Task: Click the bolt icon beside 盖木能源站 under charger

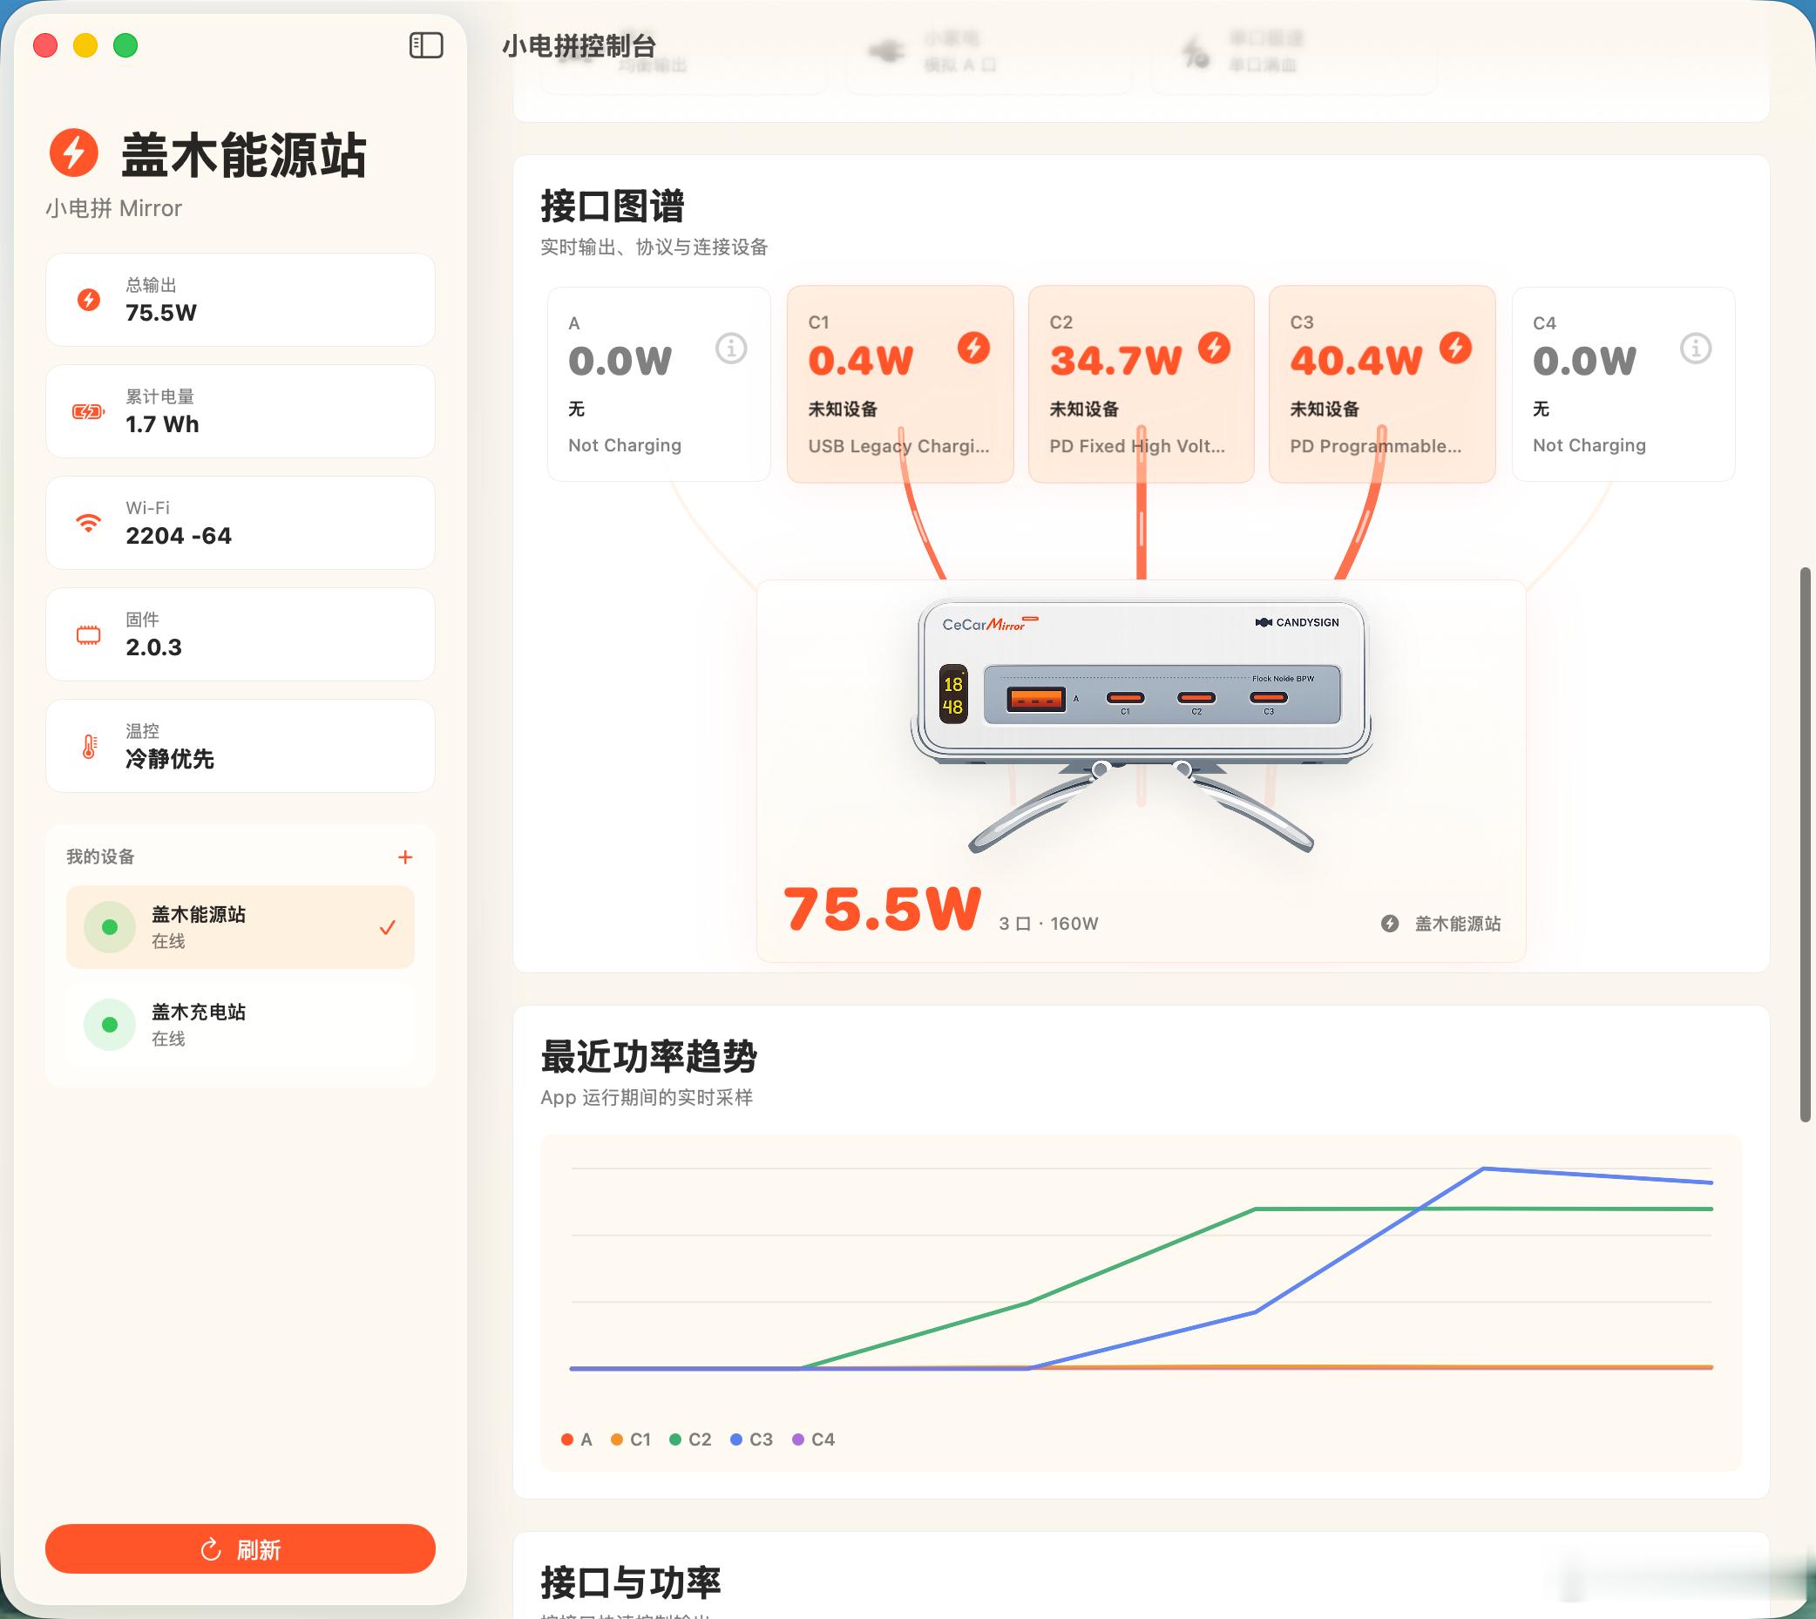Action: 1390,924
